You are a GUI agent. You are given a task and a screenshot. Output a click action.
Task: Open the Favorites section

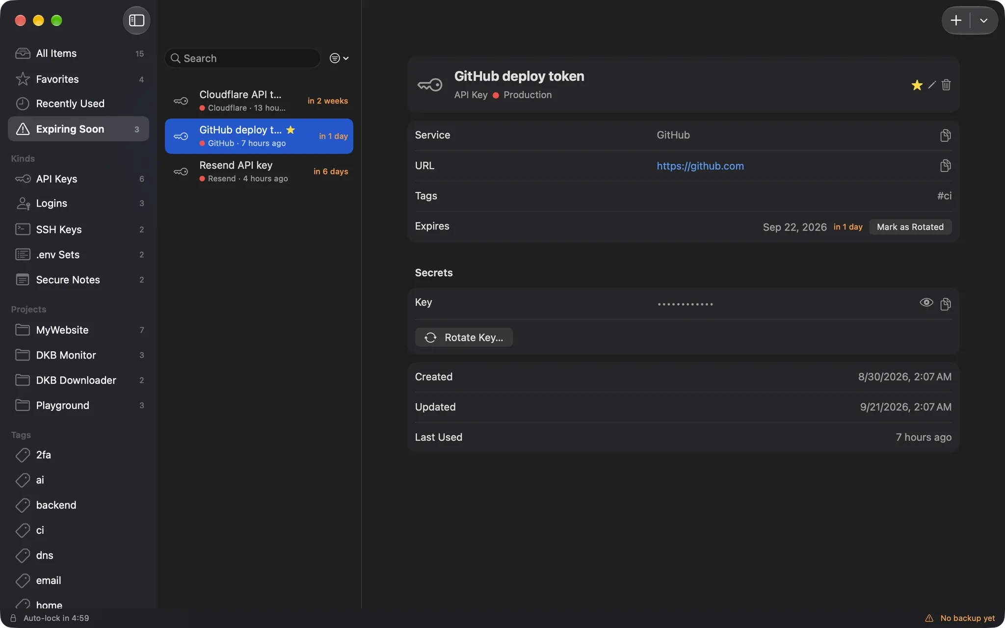pyautogui.click(x=79, y=79)
